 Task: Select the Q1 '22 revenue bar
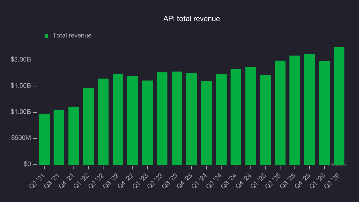coord(88,126)
